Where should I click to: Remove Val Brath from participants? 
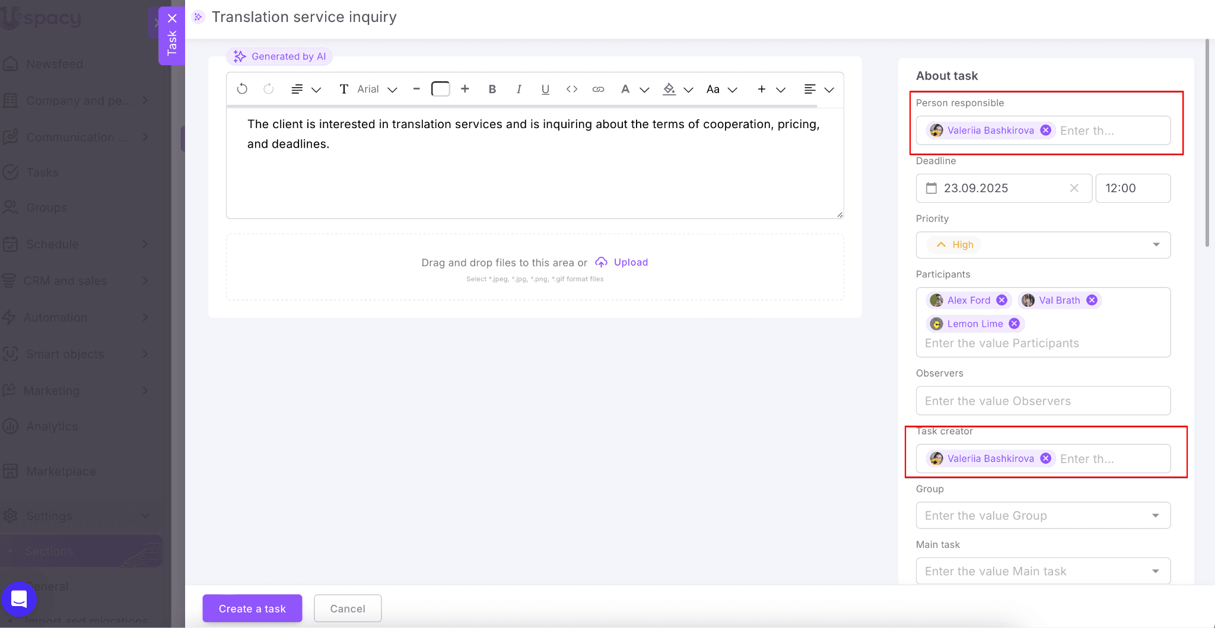coord(1092,300)
